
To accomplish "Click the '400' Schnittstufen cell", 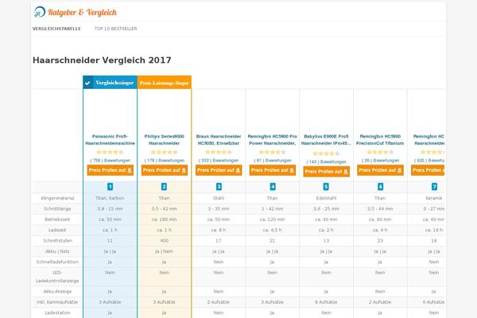I will coord(165,241).
